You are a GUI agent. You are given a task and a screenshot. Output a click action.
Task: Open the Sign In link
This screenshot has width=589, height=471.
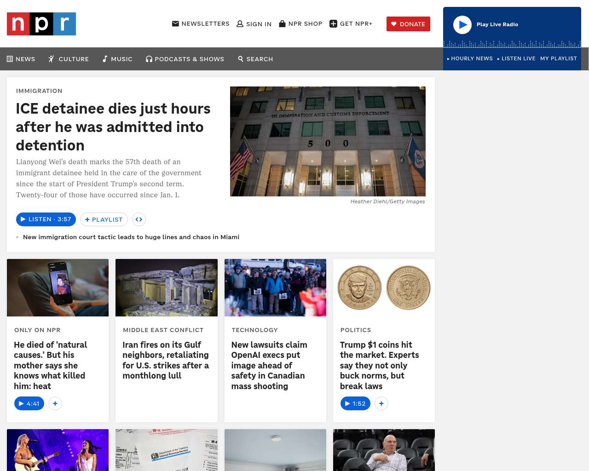254,24
